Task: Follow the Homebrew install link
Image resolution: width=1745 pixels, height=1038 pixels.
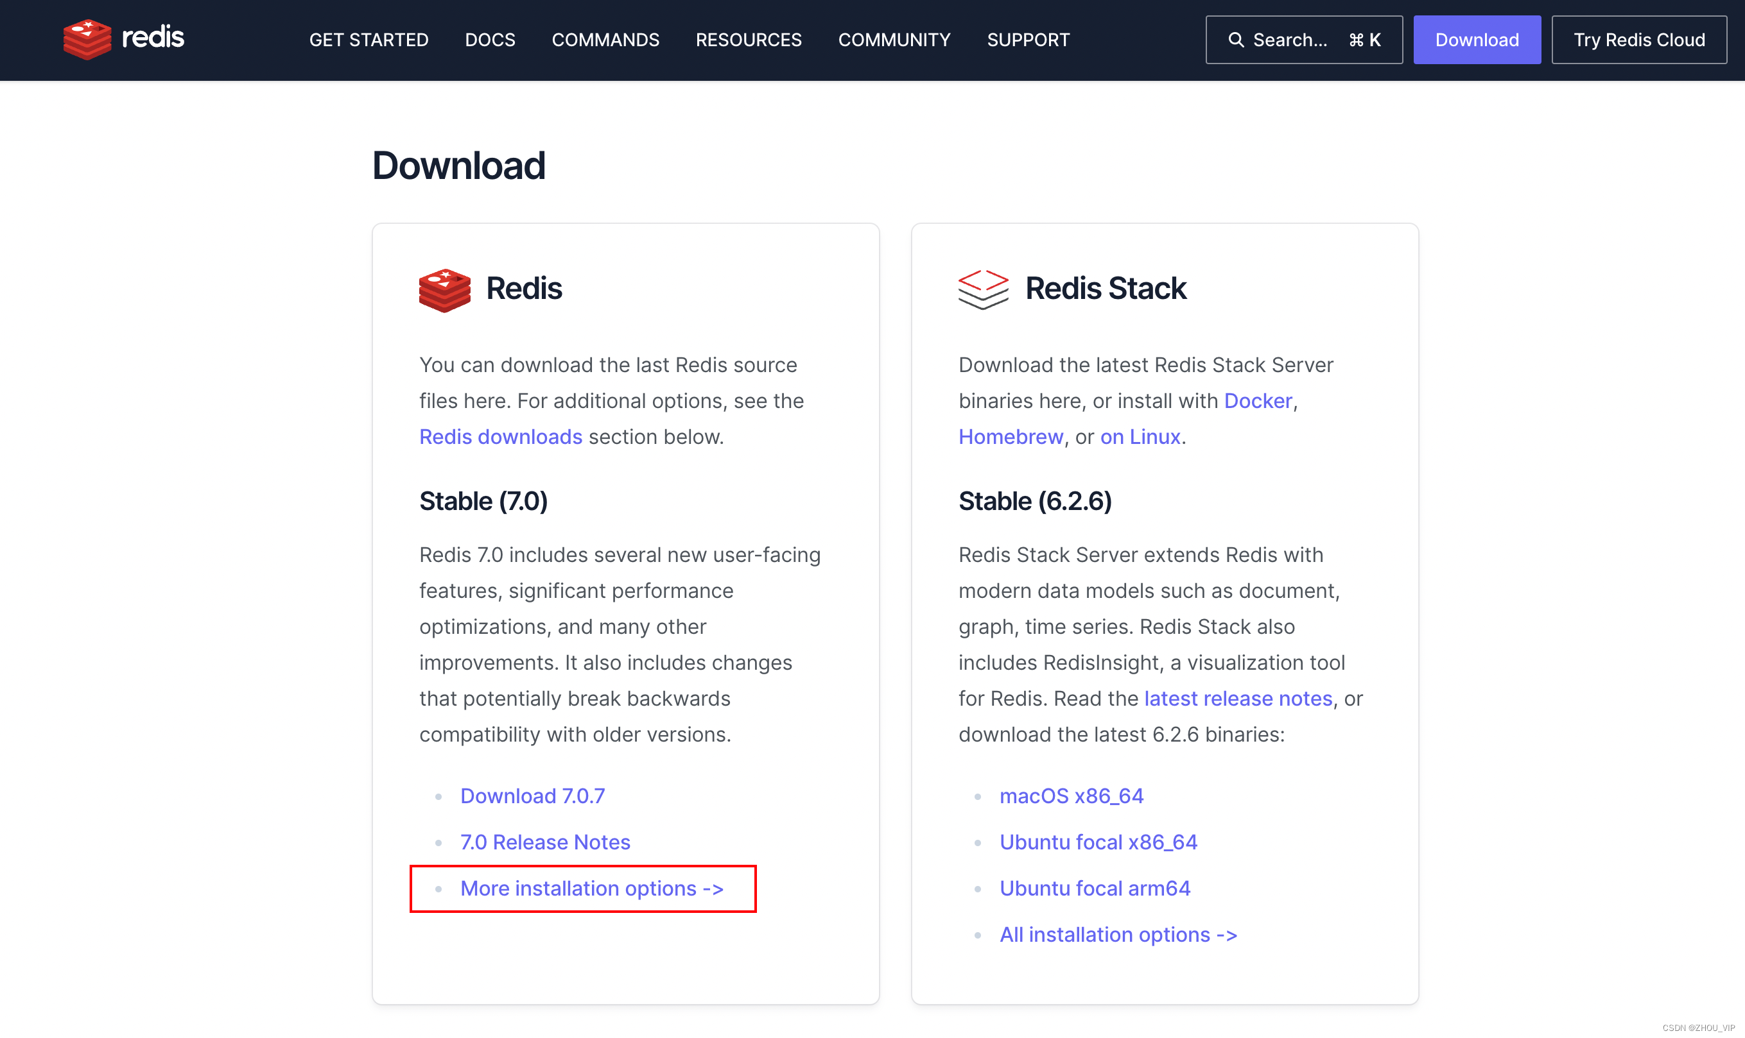Action: [1011, 436]
